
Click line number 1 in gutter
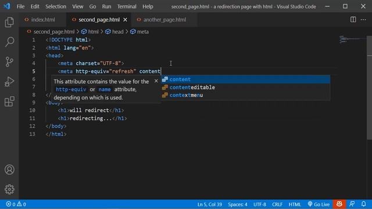point(34,40)
